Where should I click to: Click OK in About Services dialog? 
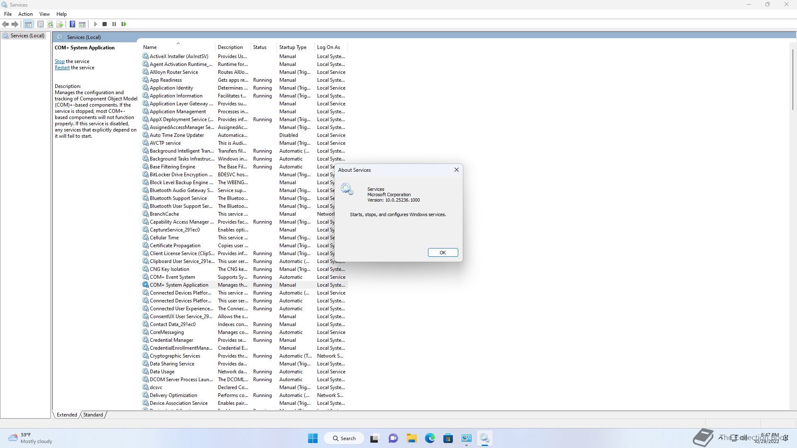(443, 253)
